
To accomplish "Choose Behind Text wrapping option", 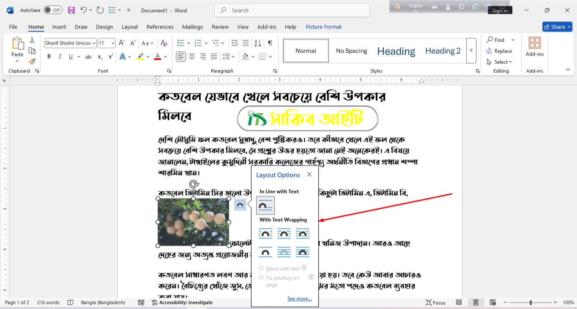I will tap(284, 252).
